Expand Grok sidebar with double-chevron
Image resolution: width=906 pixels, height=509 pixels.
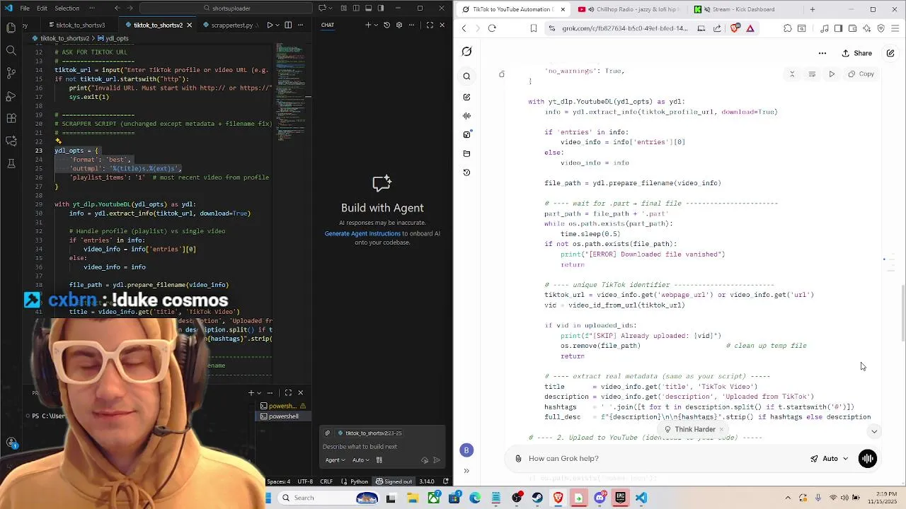point(466,471)
